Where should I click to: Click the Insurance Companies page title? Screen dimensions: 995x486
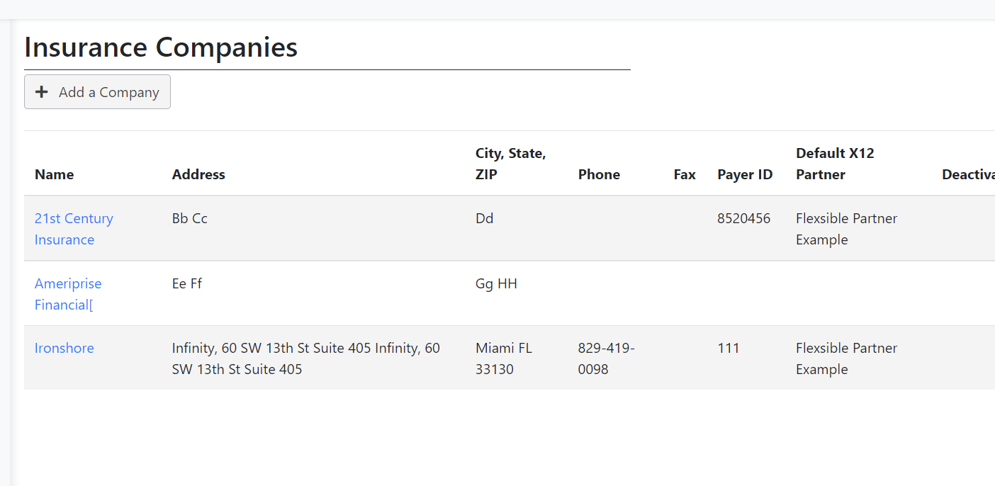point(160,47)
